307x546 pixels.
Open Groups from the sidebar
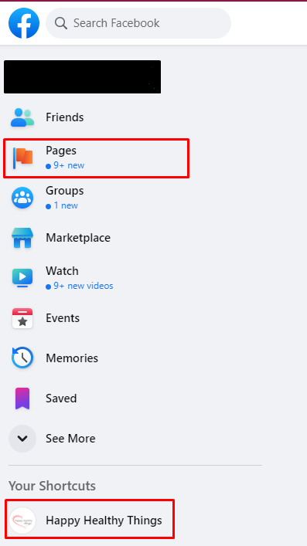(x=64, y=191)
